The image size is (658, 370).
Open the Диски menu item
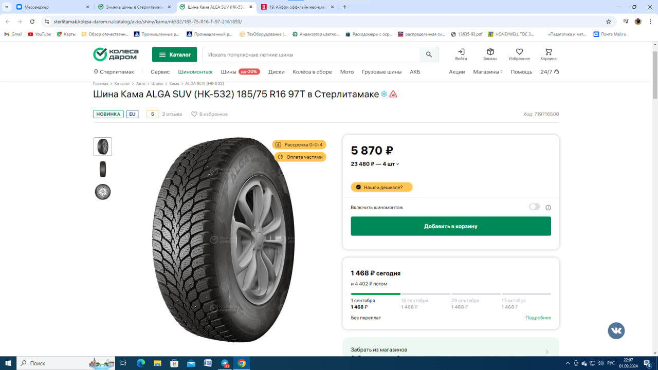pos(276,72)
